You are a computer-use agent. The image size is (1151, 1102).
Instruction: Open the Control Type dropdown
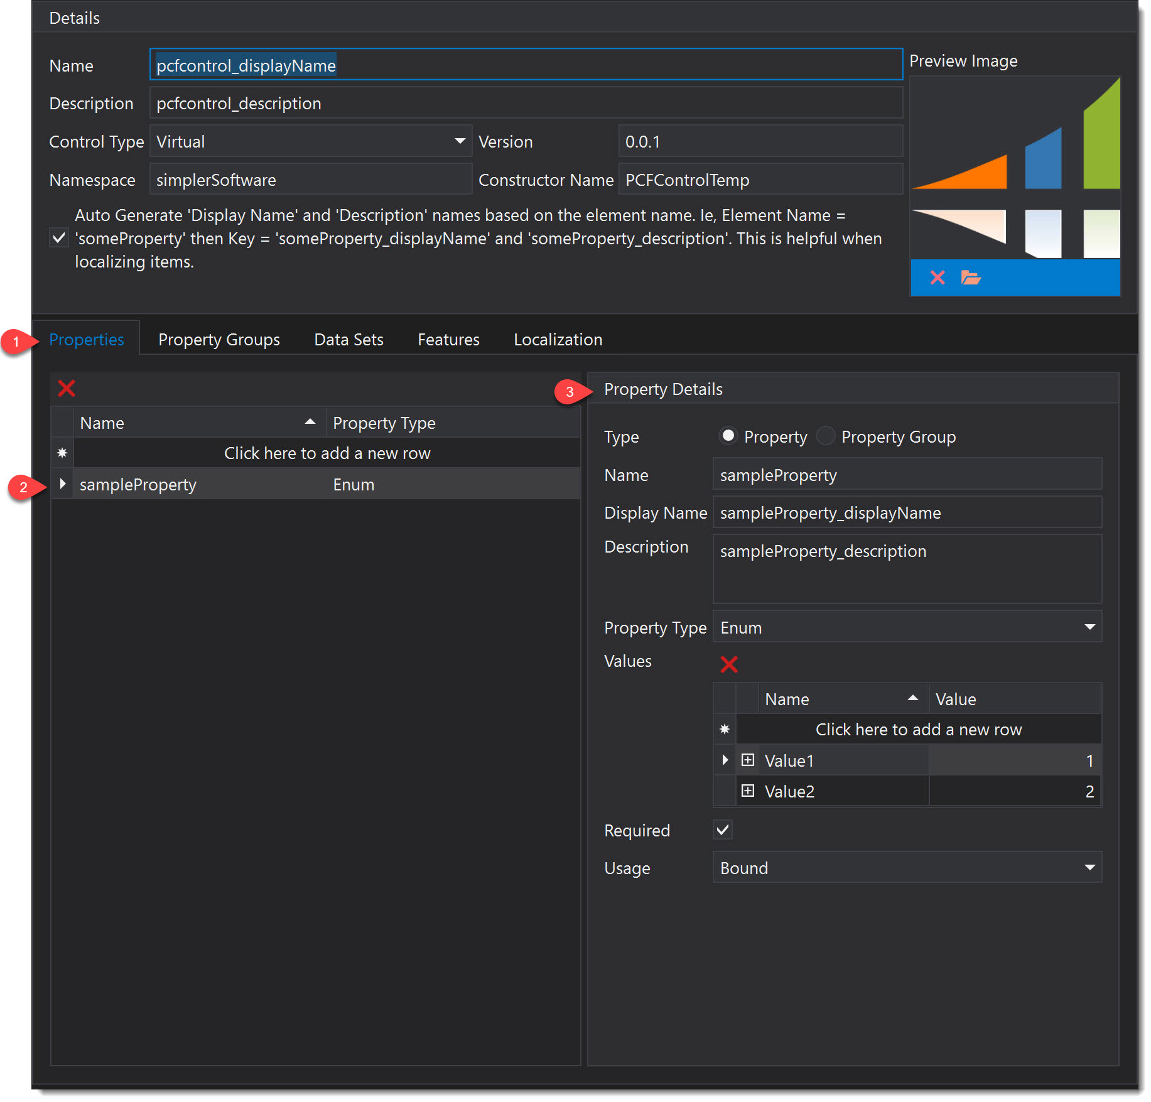coord(459,141)
